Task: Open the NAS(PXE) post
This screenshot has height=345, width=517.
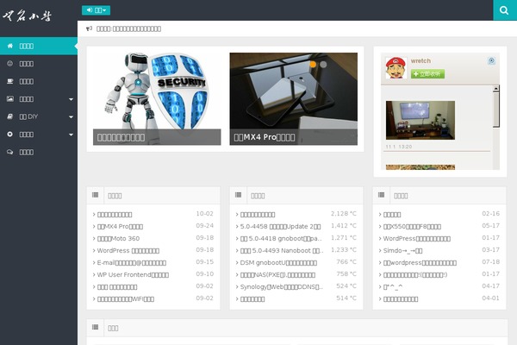Action: click(277, 274)
